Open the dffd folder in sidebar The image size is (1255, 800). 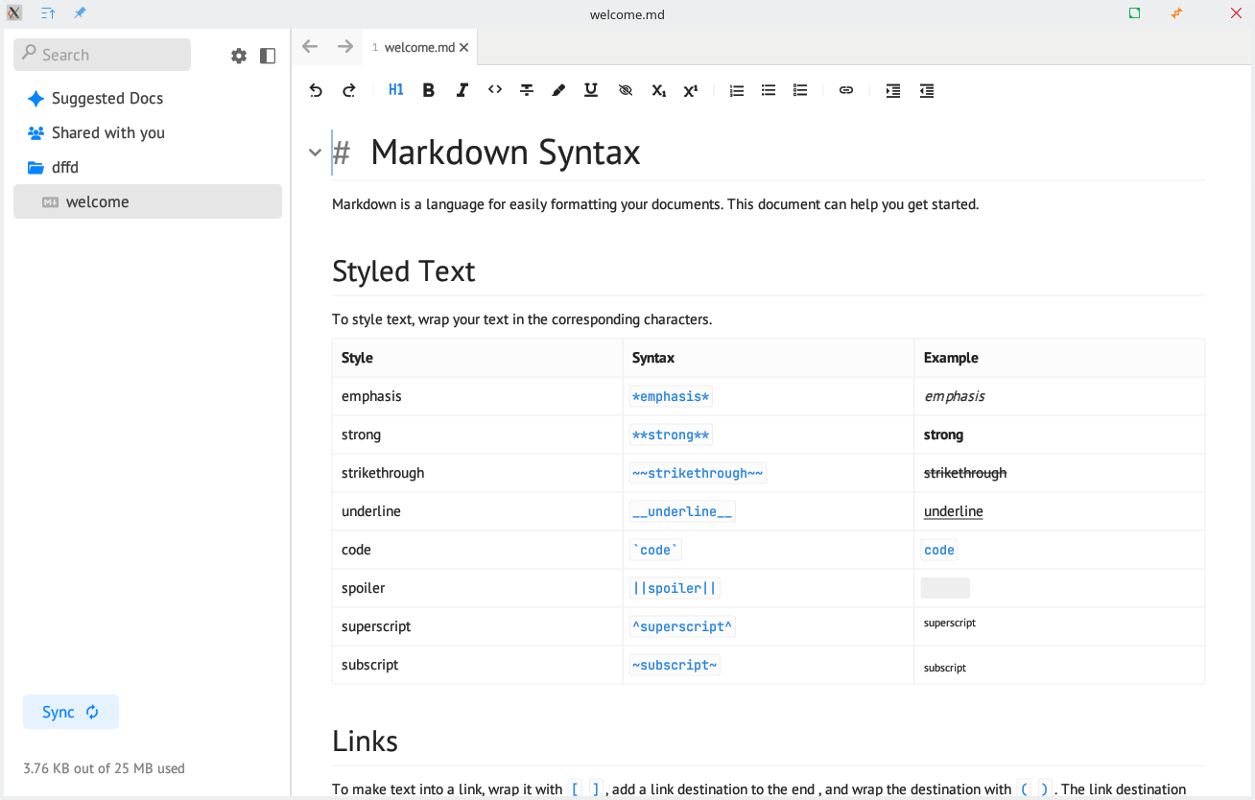pyautogui.click(x=65, y=167)
